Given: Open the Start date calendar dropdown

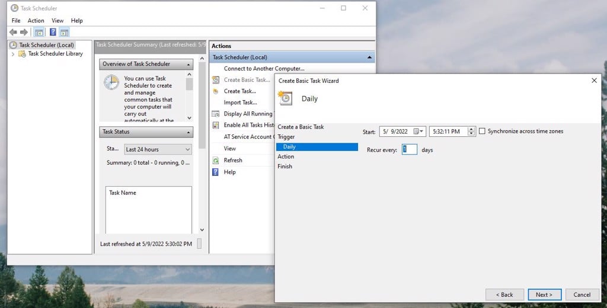Looking at the screenshot, I should [x=418, y=131].
